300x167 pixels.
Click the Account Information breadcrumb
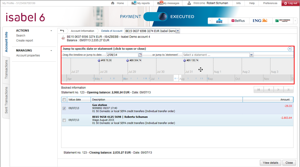point(82,31)
